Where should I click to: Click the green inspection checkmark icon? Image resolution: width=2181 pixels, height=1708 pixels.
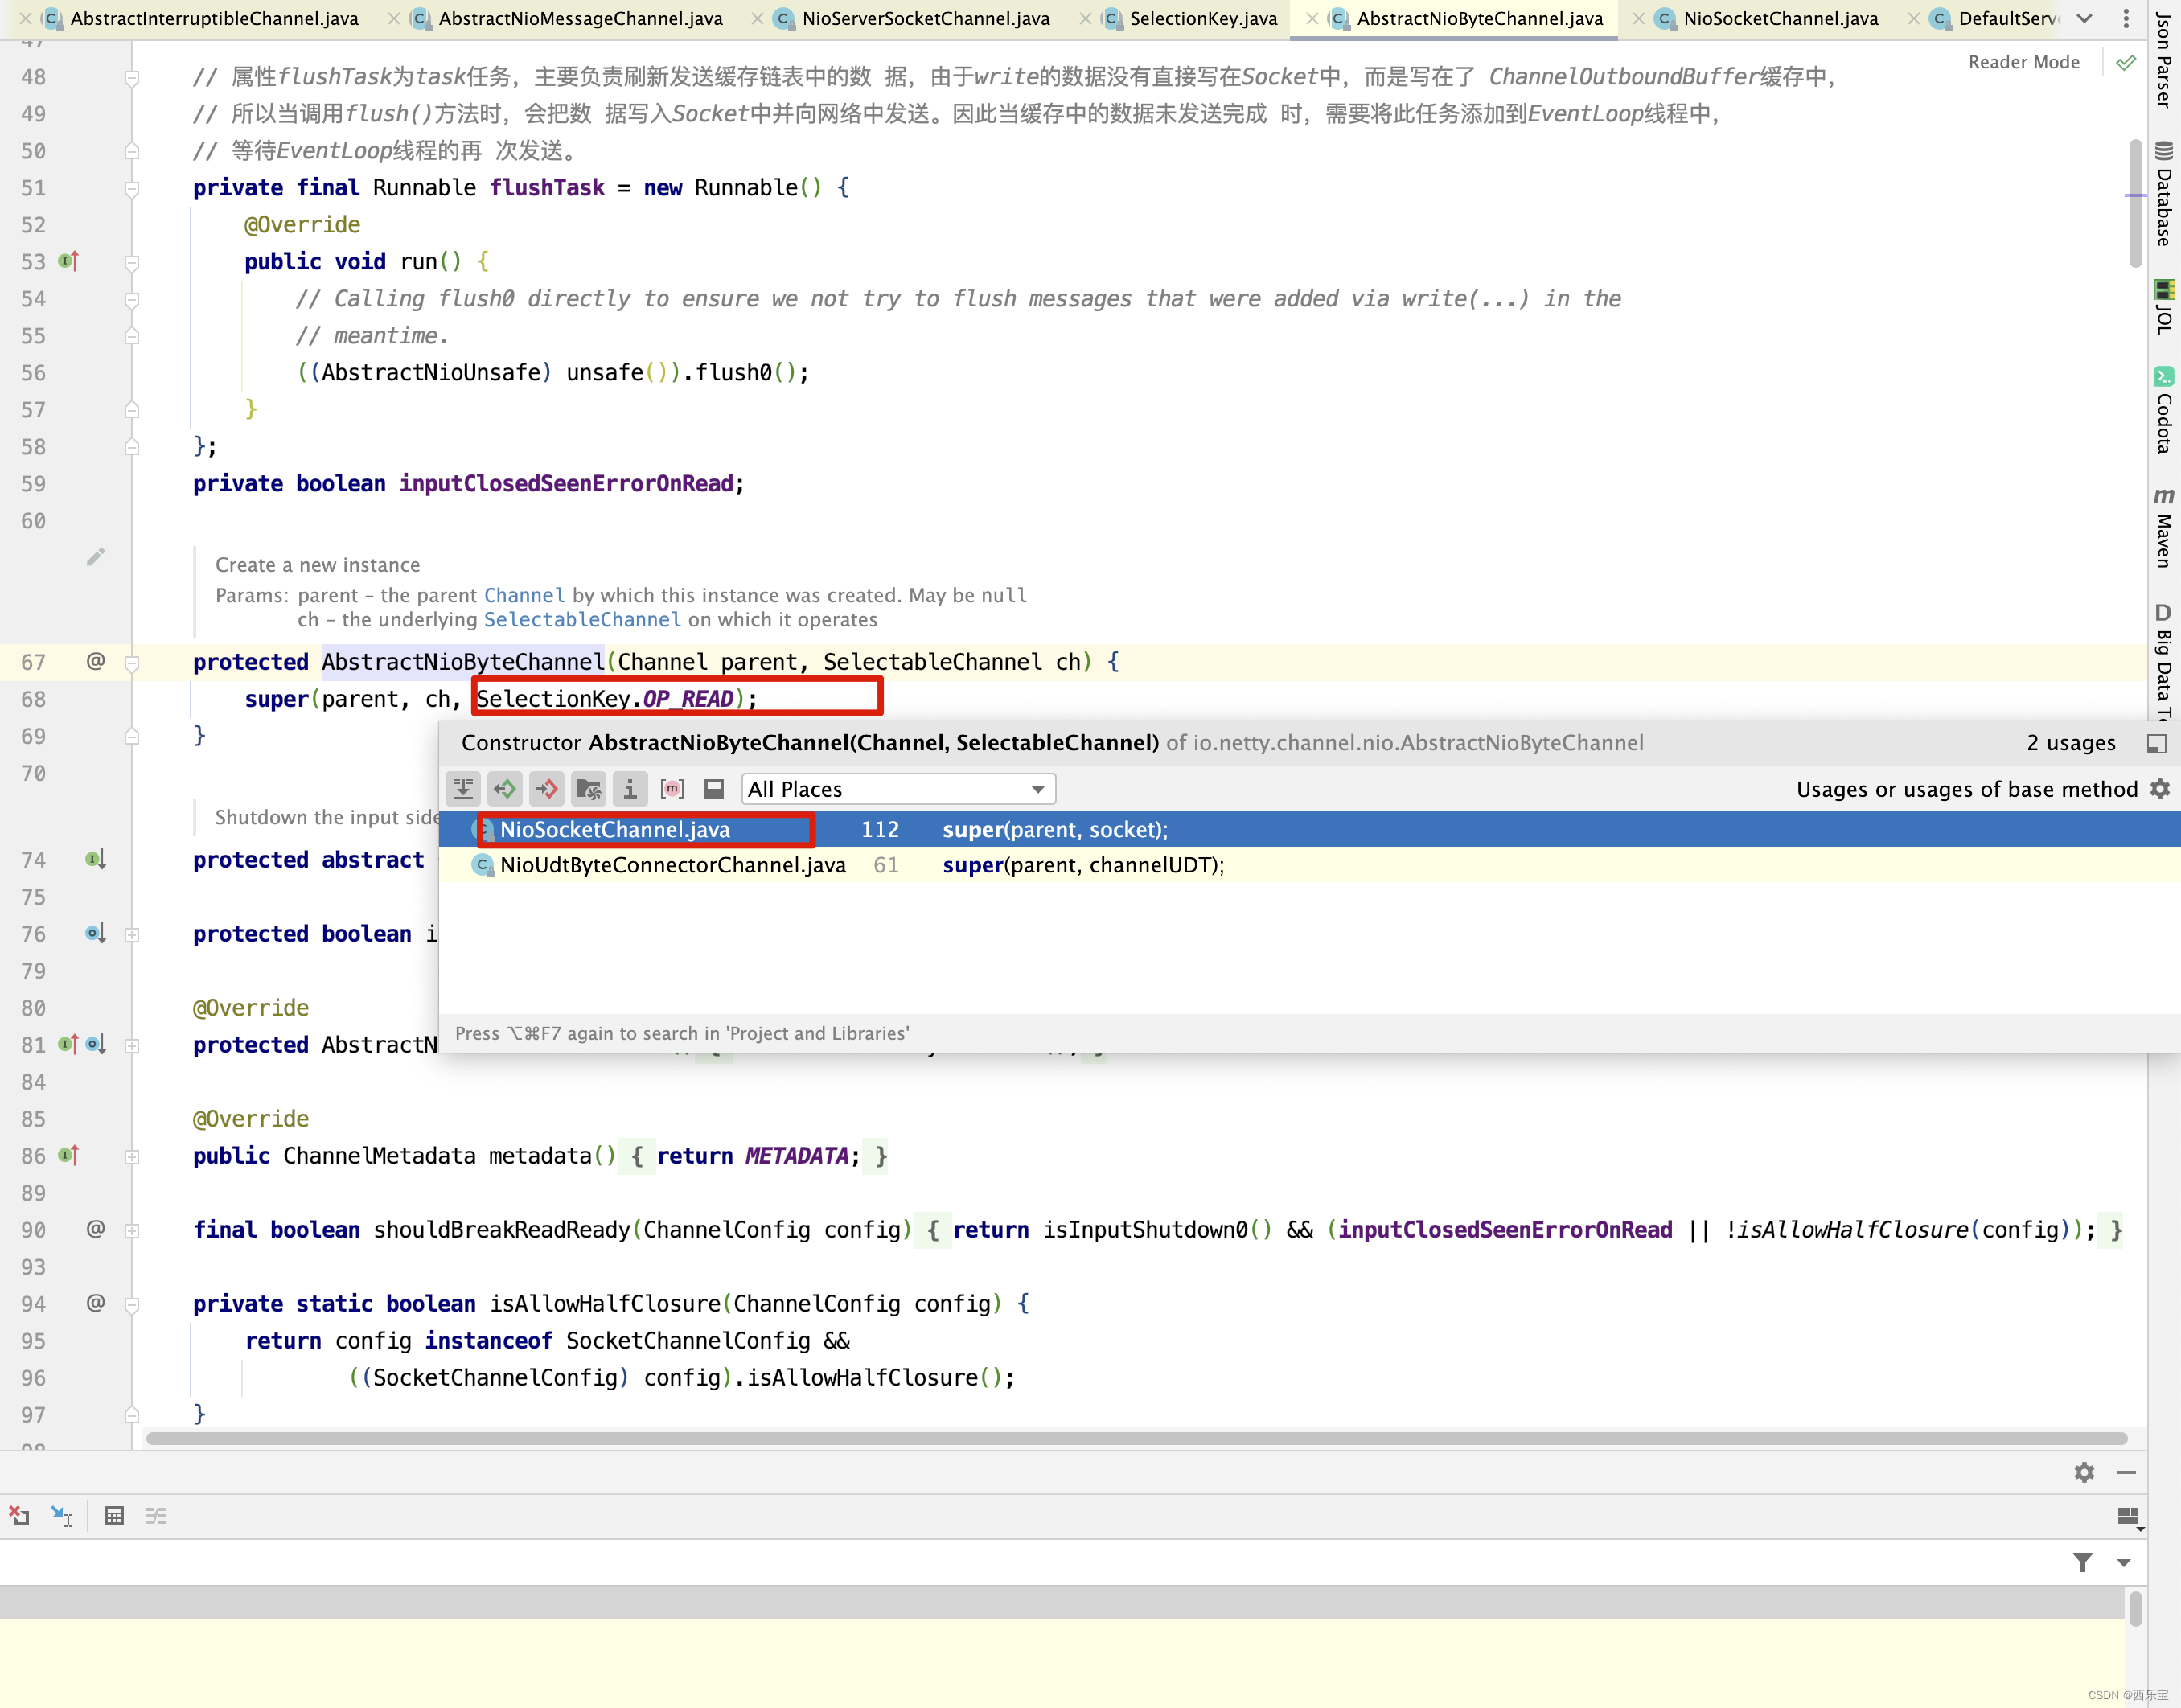(x=2127, y=62)
